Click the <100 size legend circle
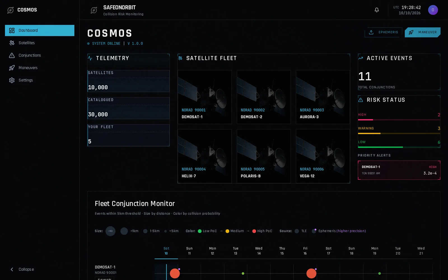 tap(110, 231)
